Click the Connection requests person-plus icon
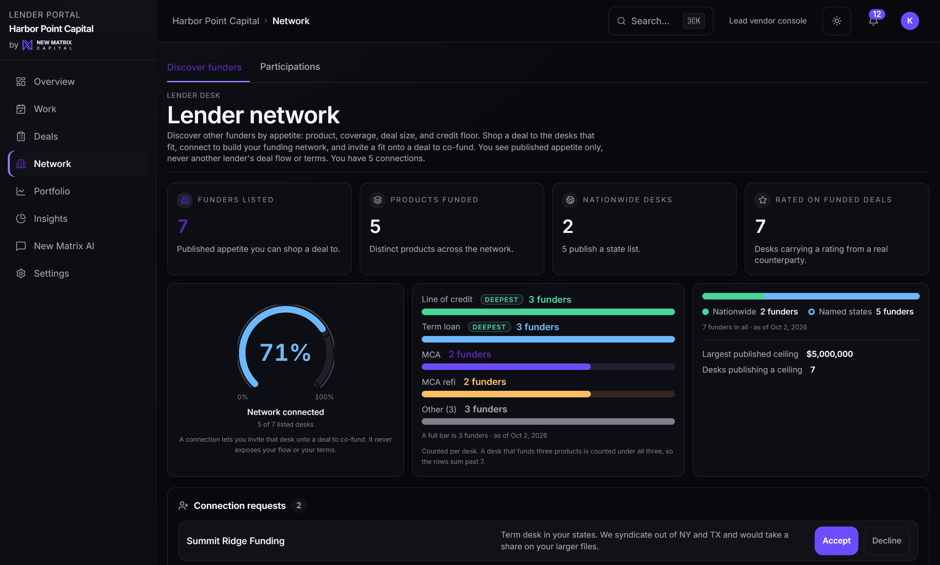Screen dimensions: 940x565 183,506
